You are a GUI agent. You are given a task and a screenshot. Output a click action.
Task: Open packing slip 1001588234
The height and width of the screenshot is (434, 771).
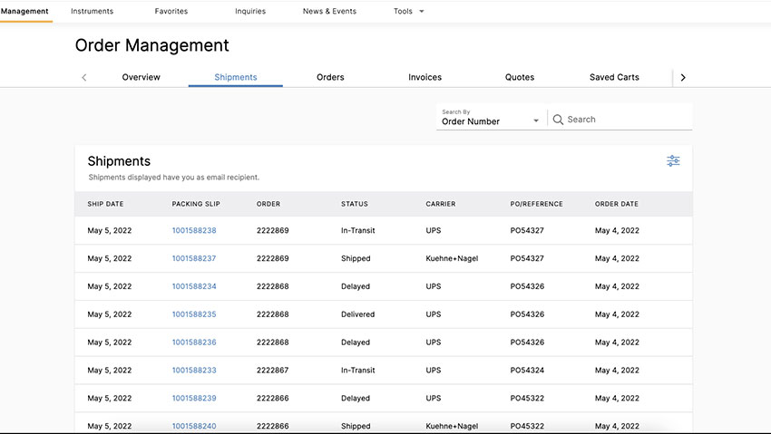194,287
